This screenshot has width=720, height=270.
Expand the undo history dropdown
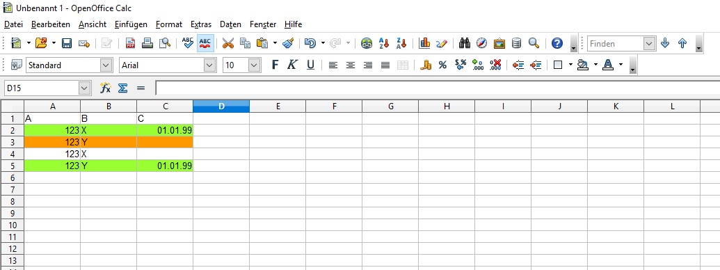tap(323, 43)
